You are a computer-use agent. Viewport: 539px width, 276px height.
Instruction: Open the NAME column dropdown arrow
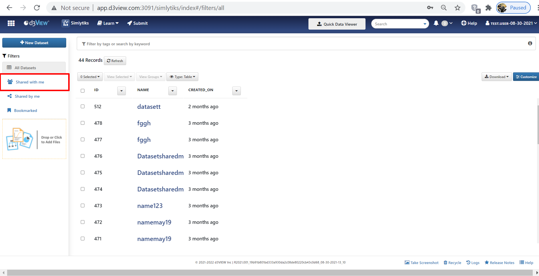172,91
